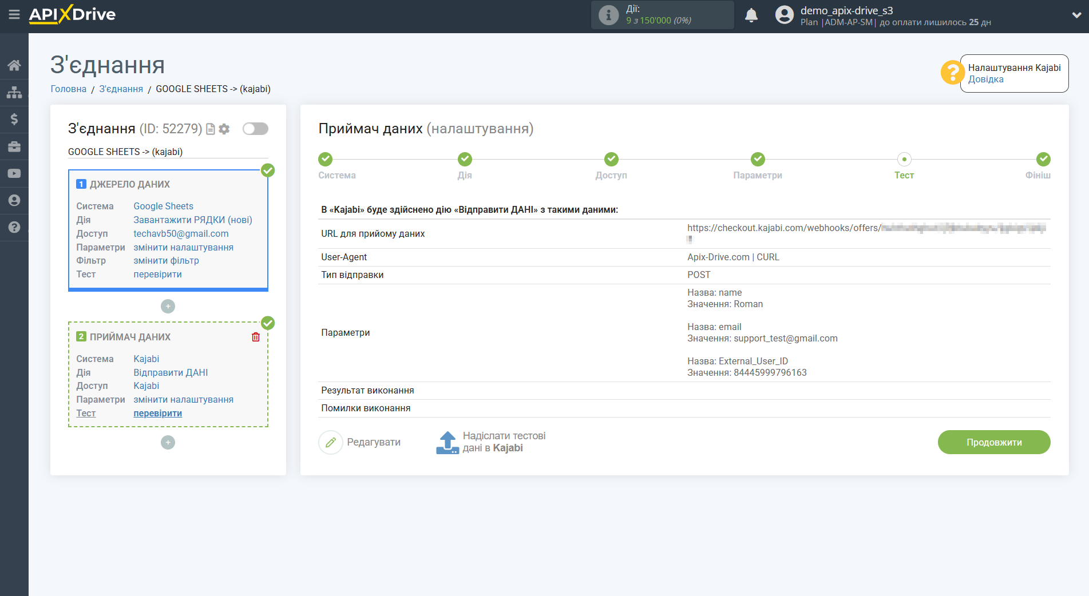Send test data to Kajabi
1089x596 pixels.
tap(491, 442)
